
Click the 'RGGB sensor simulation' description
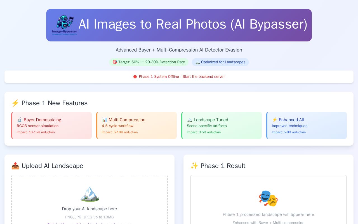38,126
